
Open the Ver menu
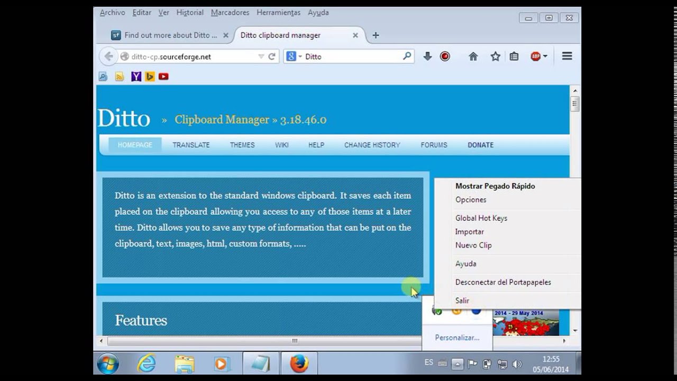coord(163,12)
